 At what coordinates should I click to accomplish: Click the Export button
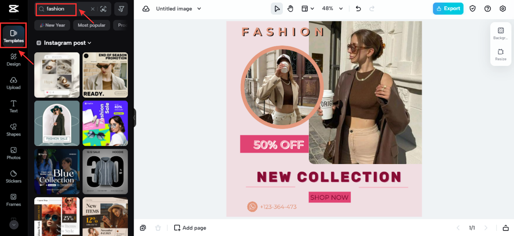[x=448, y=8]
